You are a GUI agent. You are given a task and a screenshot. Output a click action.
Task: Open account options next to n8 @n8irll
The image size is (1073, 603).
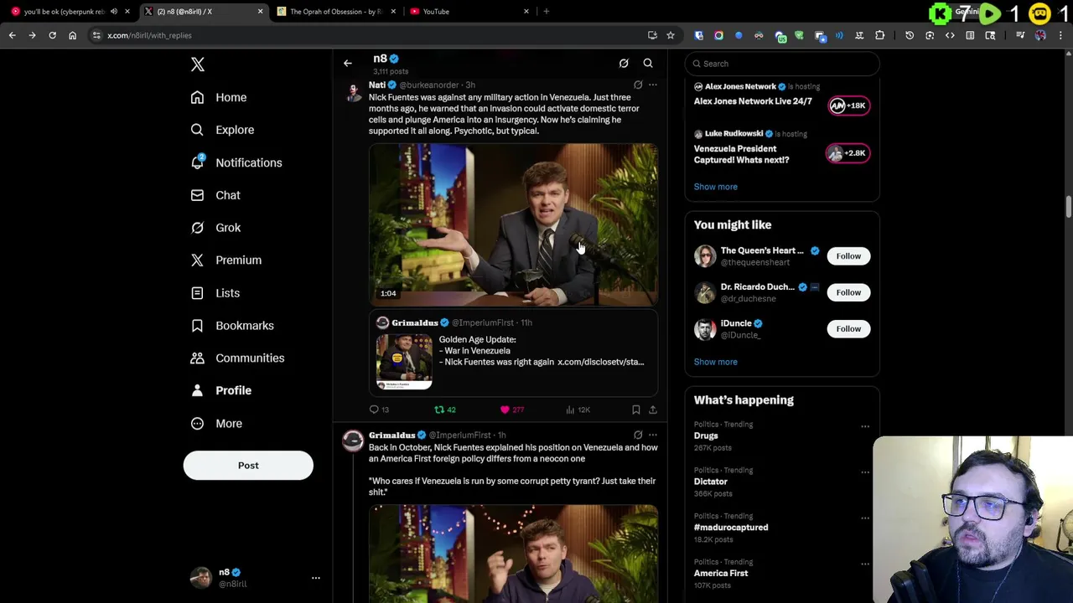(316, 578)
